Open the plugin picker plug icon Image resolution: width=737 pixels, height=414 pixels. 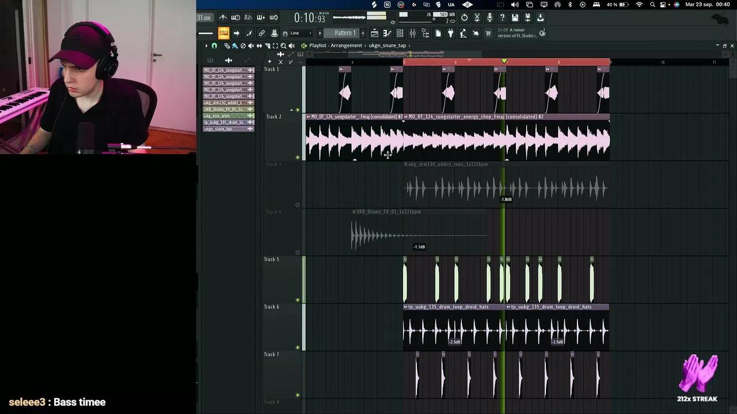[x=450, y=33]
